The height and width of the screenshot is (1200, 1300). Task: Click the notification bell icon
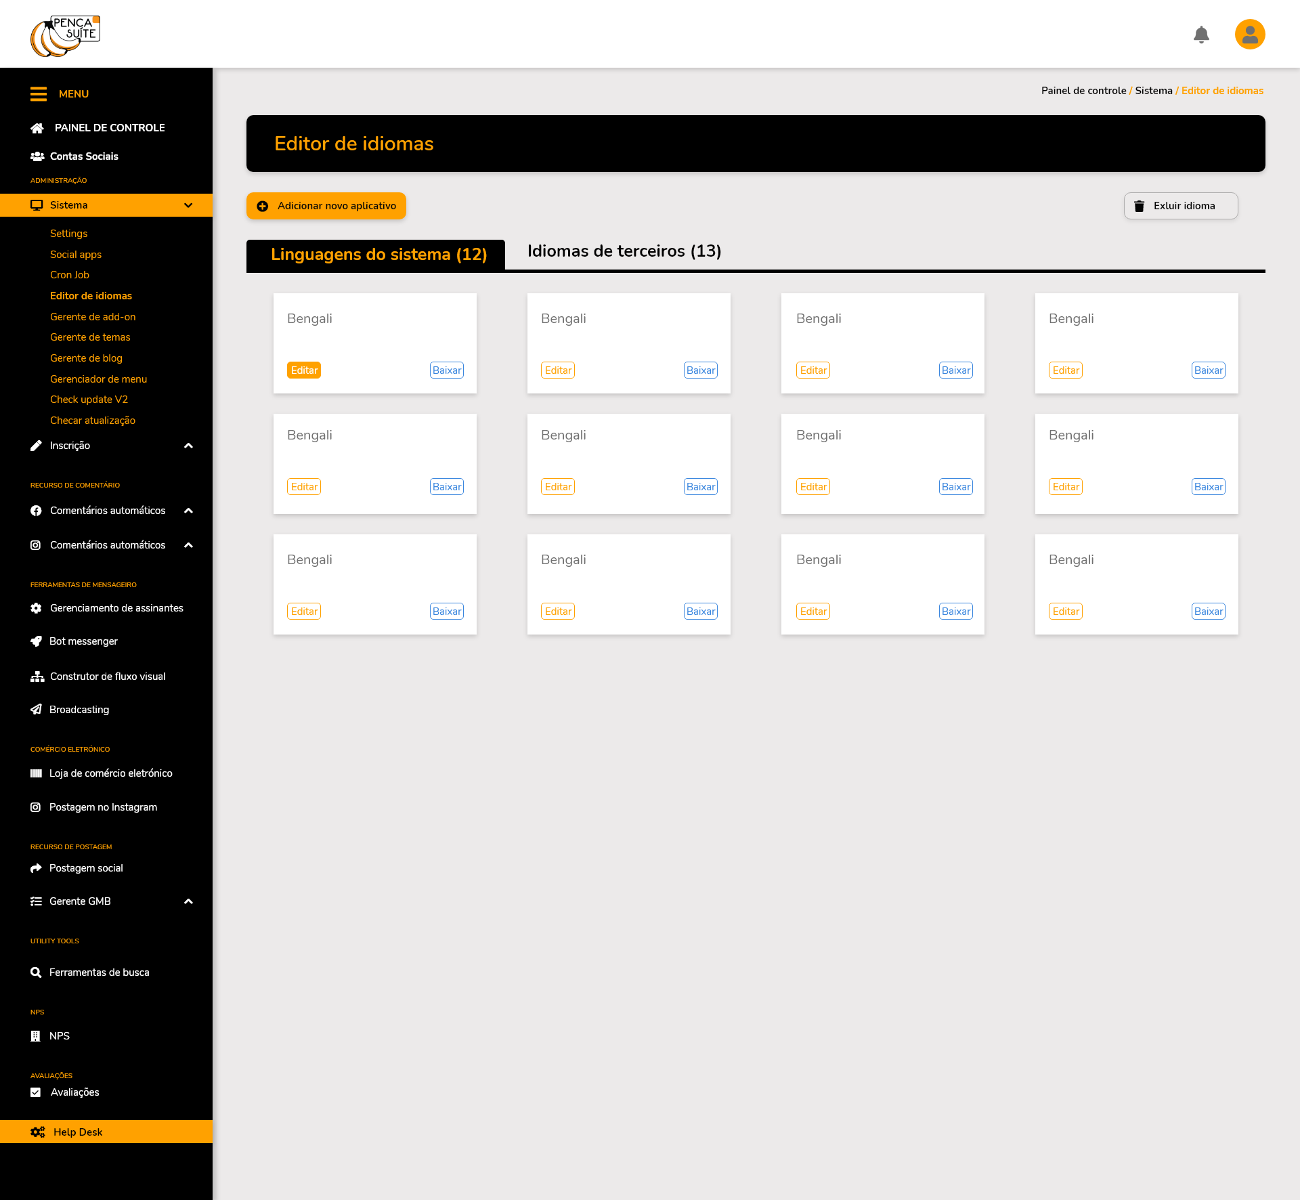click(x=1201, y=35)
